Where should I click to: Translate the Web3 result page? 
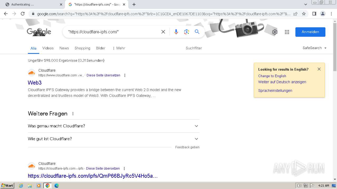(103, 75)
